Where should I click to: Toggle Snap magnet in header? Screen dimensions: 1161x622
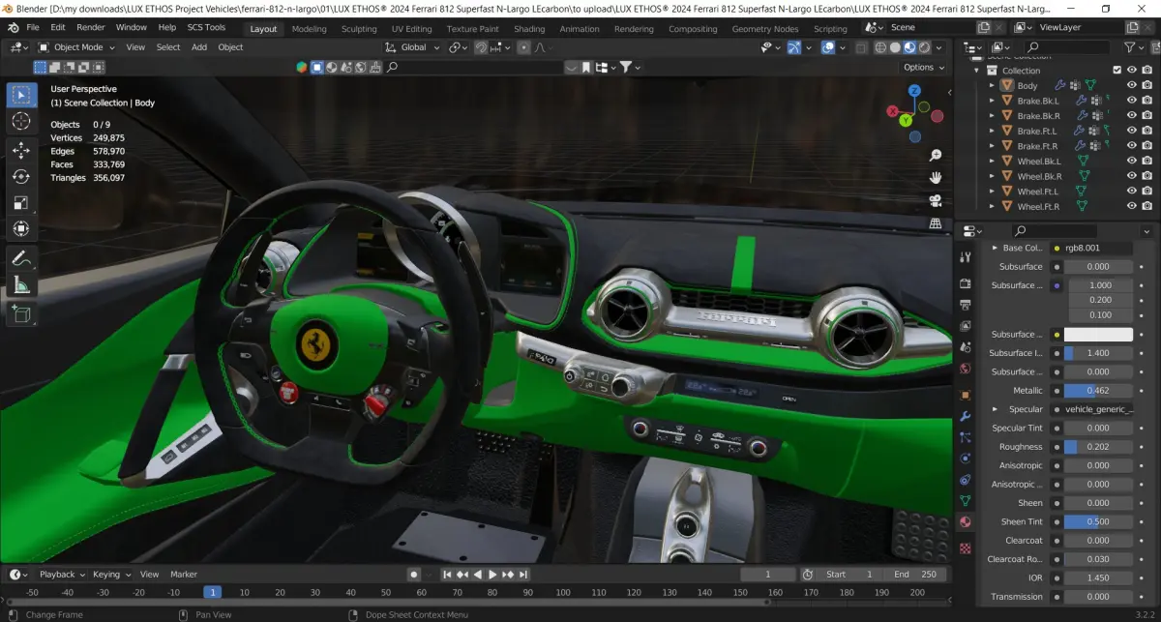pos(481,46)
